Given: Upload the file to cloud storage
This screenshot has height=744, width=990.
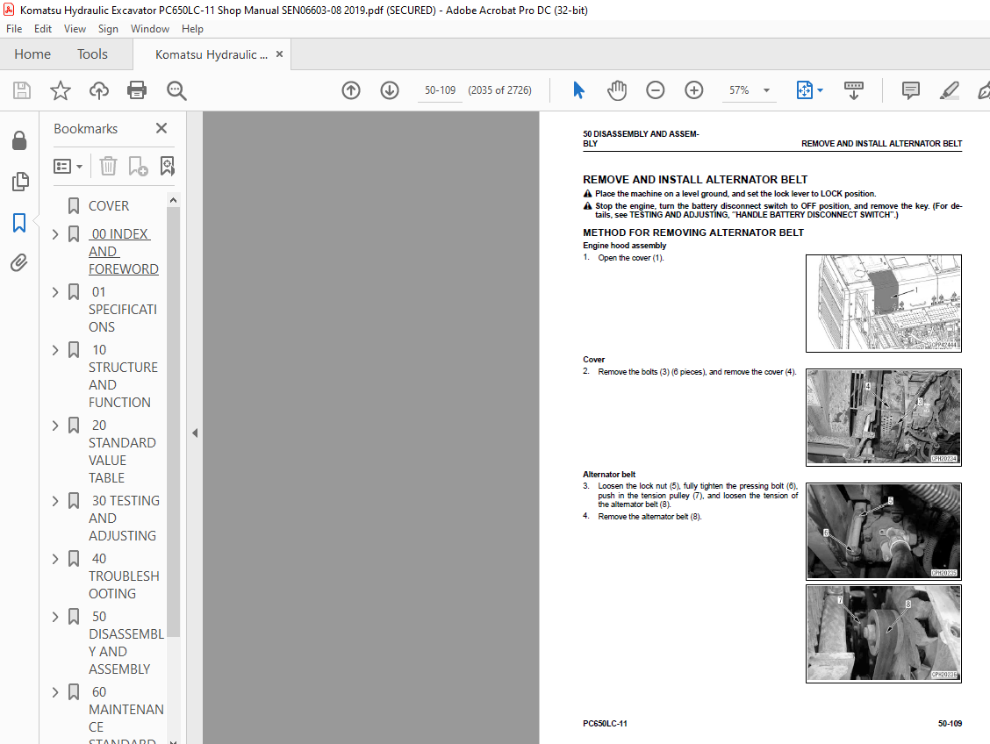Looking at the screenshot, I should click(98, 90).
